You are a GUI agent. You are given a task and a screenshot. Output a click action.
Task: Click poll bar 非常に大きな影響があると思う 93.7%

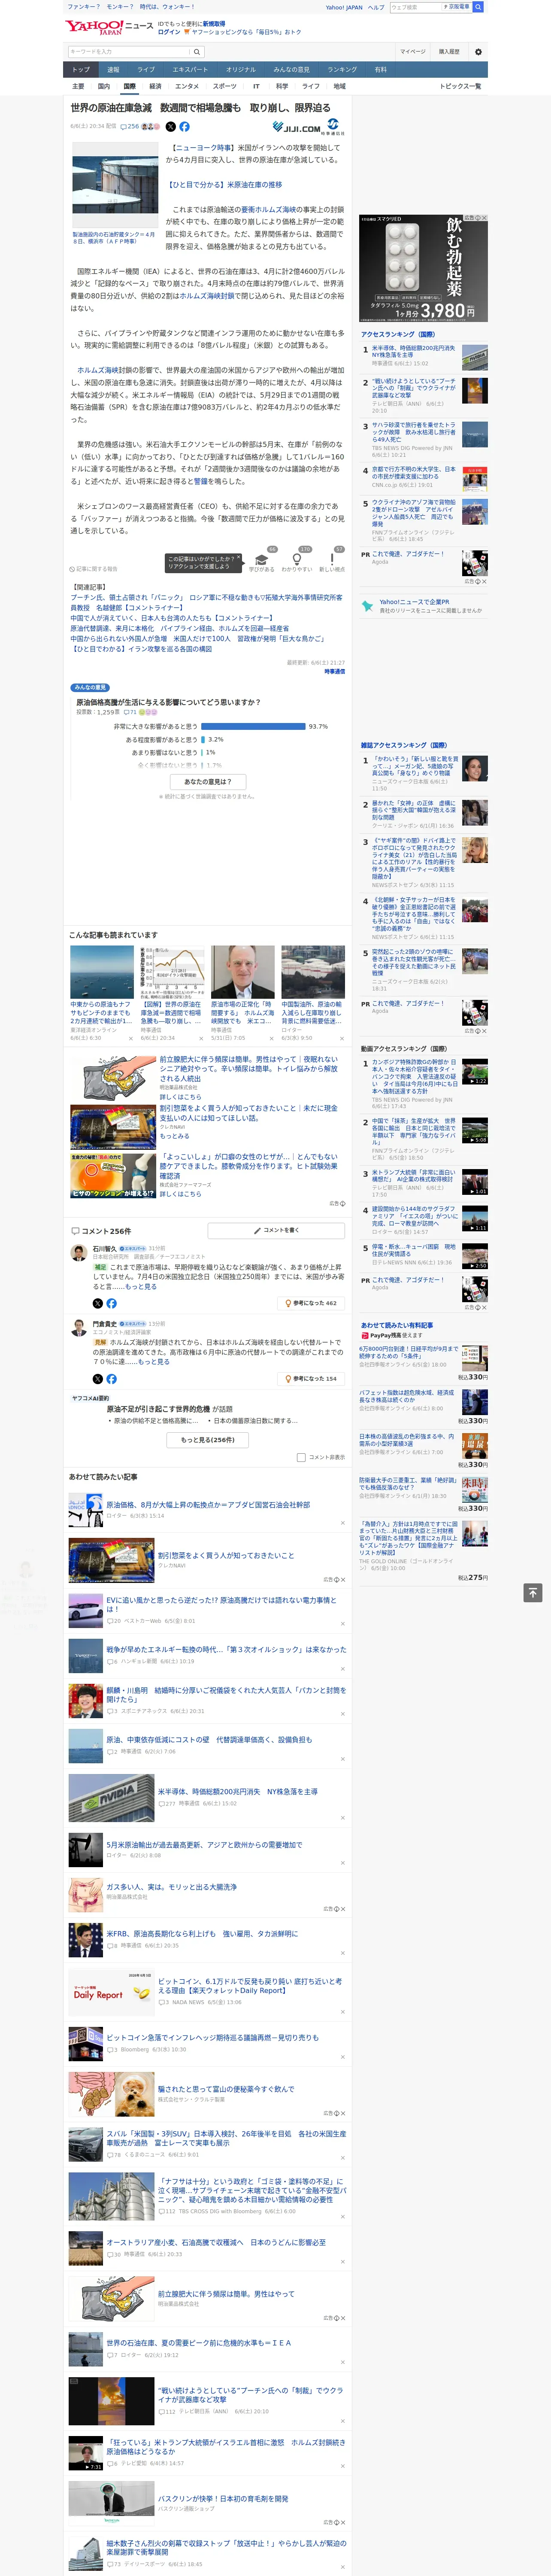pyautogui.click(x=253, y=726)
